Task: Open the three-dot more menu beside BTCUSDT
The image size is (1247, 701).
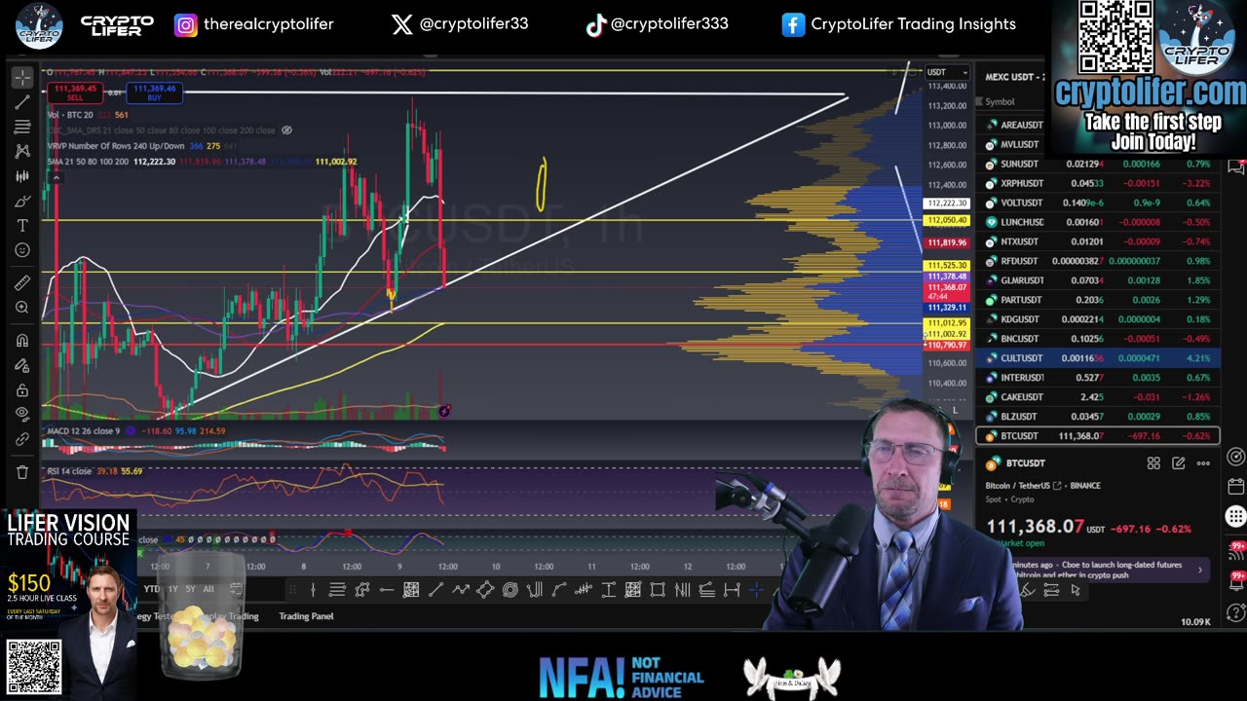Action: (1203, 463)
